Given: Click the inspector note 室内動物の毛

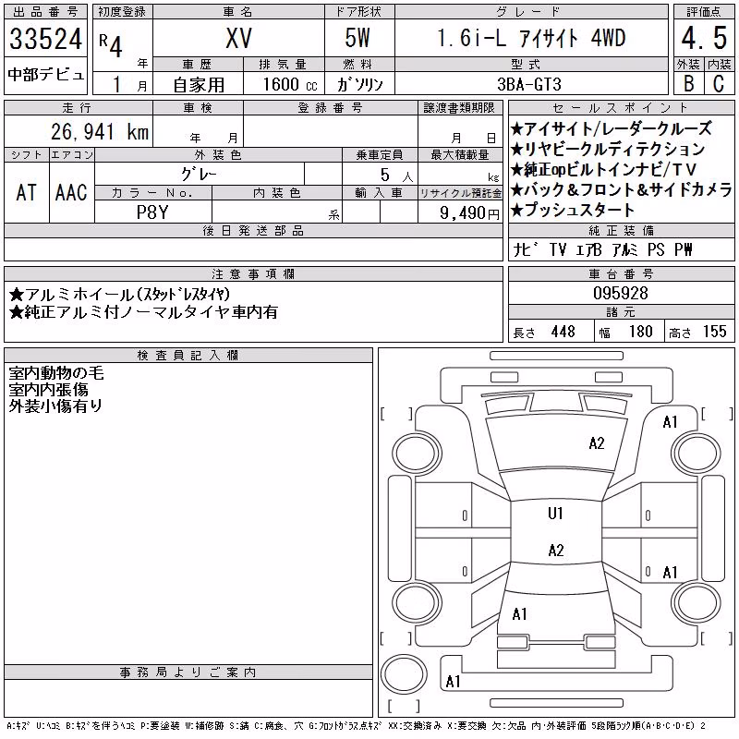Looking at the screenshot, I should click(56, 373).
